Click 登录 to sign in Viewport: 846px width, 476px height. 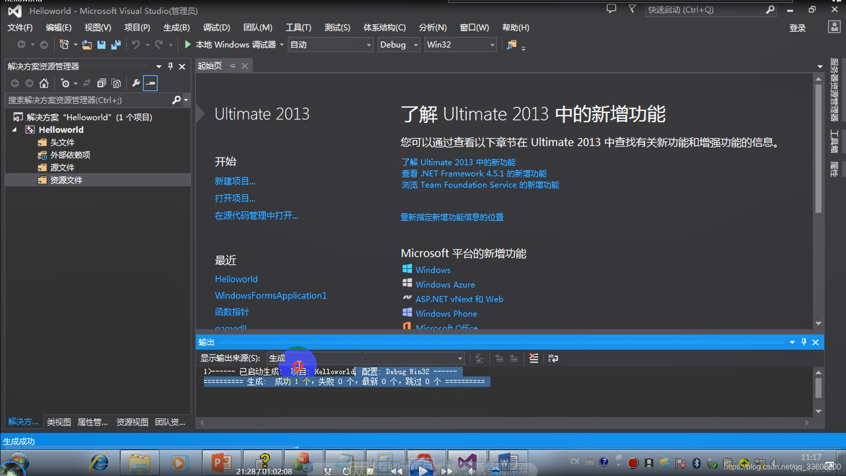coord(797,28)
